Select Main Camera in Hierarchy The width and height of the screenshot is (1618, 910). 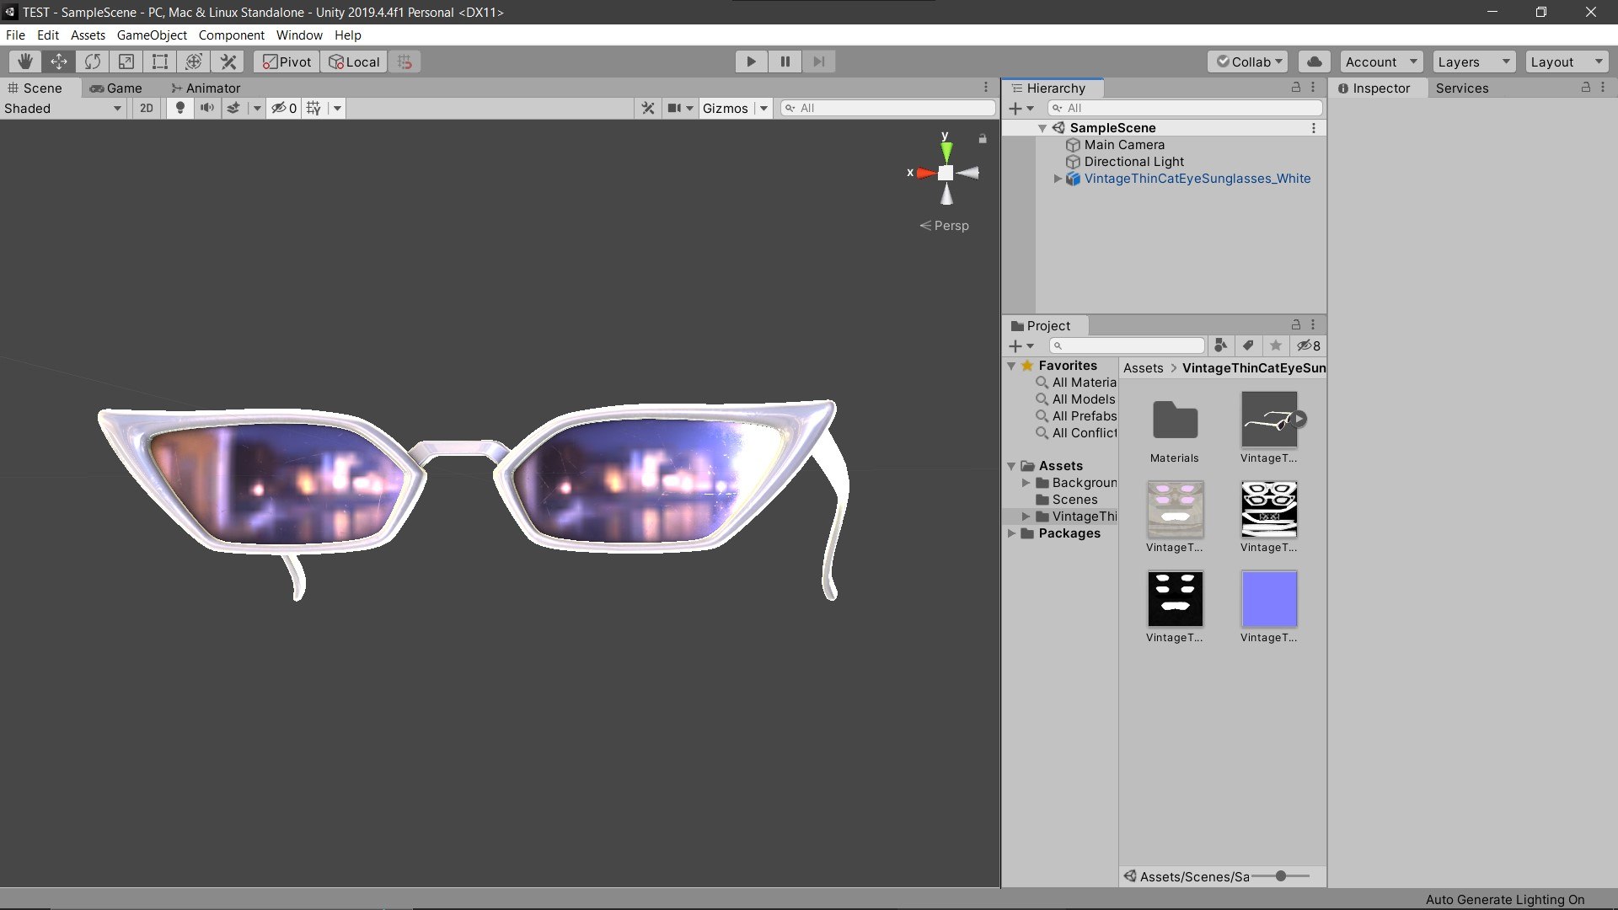[x=1124, y=145]
